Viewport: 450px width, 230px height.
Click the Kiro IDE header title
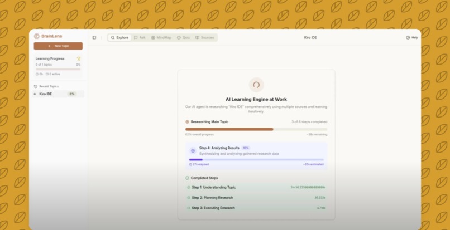coord(310,37)
